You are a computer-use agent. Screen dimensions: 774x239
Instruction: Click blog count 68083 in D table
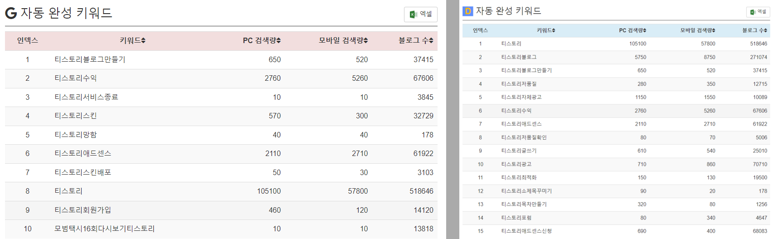tap(760, 231)
